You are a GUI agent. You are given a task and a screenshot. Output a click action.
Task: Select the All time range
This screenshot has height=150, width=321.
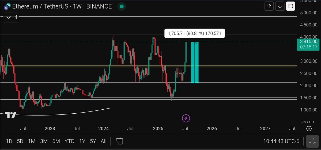coord(104,141)
